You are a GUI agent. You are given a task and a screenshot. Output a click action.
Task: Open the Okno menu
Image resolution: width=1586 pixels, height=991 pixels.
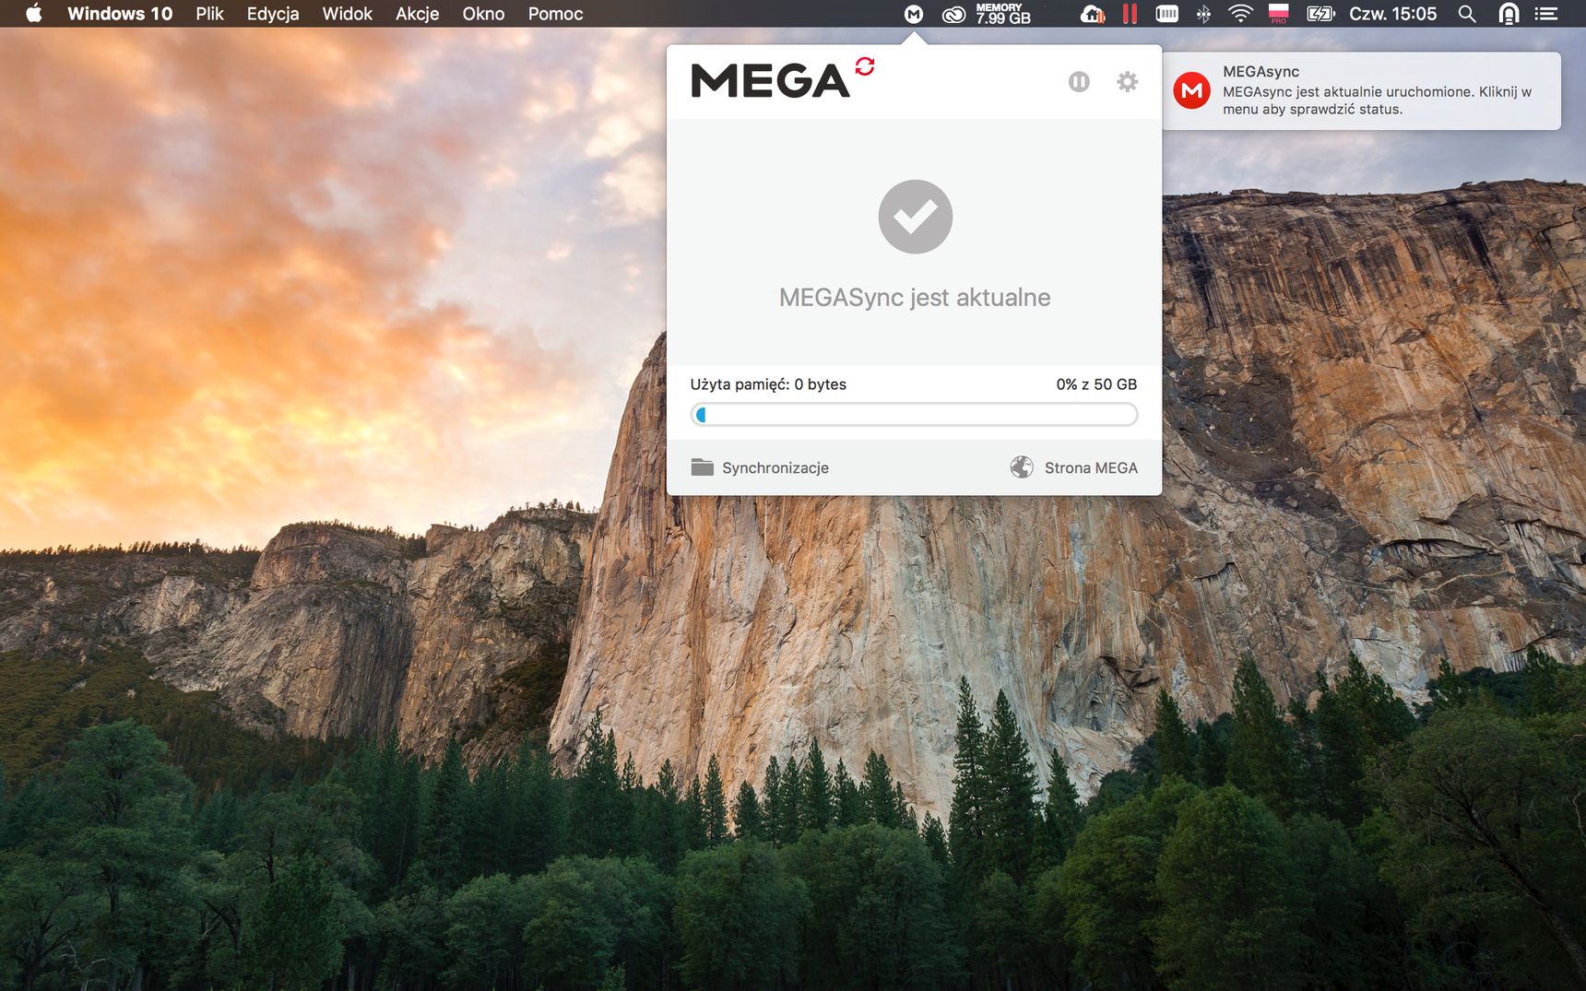(483, 14)
